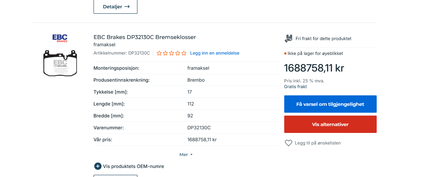Click the third rating star
This screenshot has width=422, height=177.
point(171,53)
